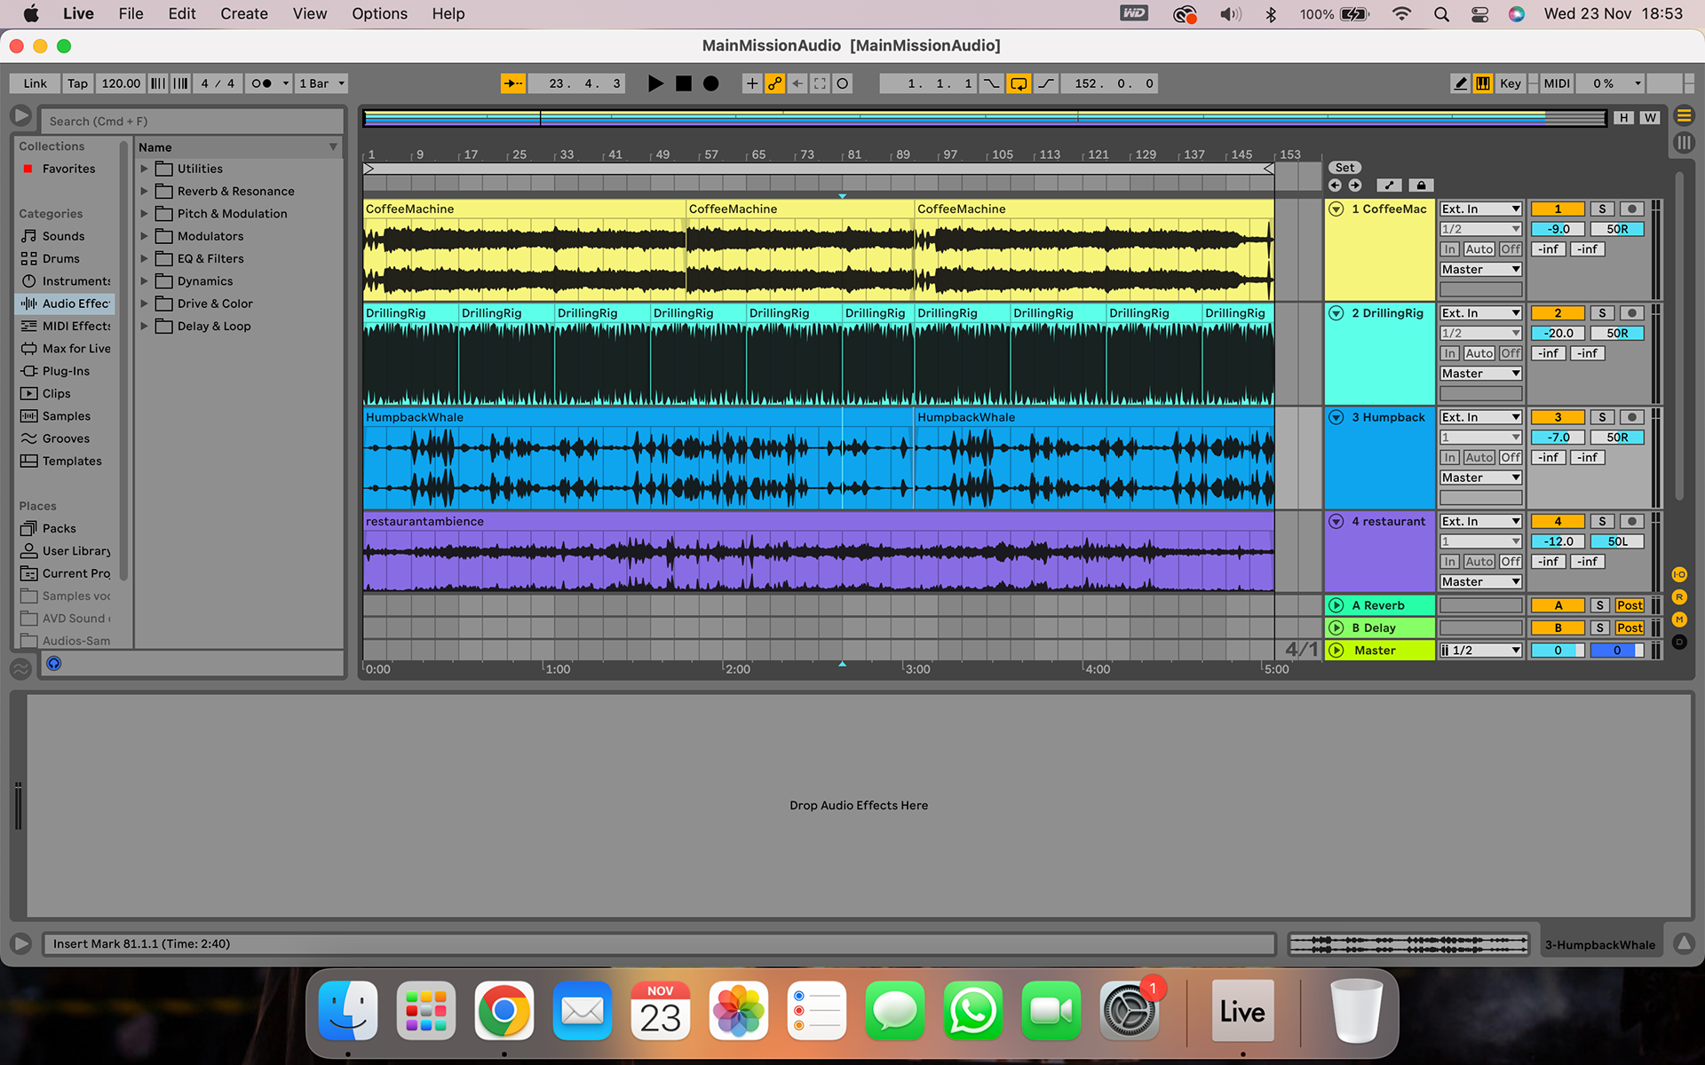Image resolution: width=1705 pixels, height=1065 pixels.
Task: Click the Punch-In switch icon
Action: [x=991, y=83]
